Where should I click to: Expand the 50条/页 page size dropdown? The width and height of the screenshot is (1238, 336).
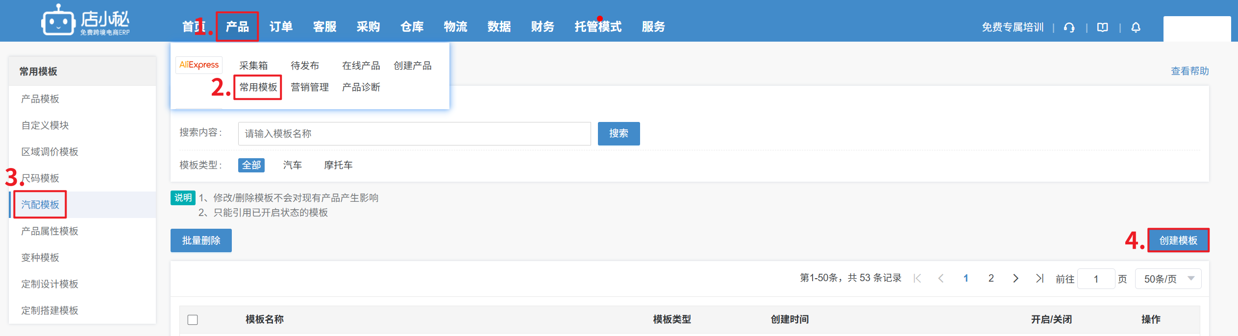(1168, 279)
